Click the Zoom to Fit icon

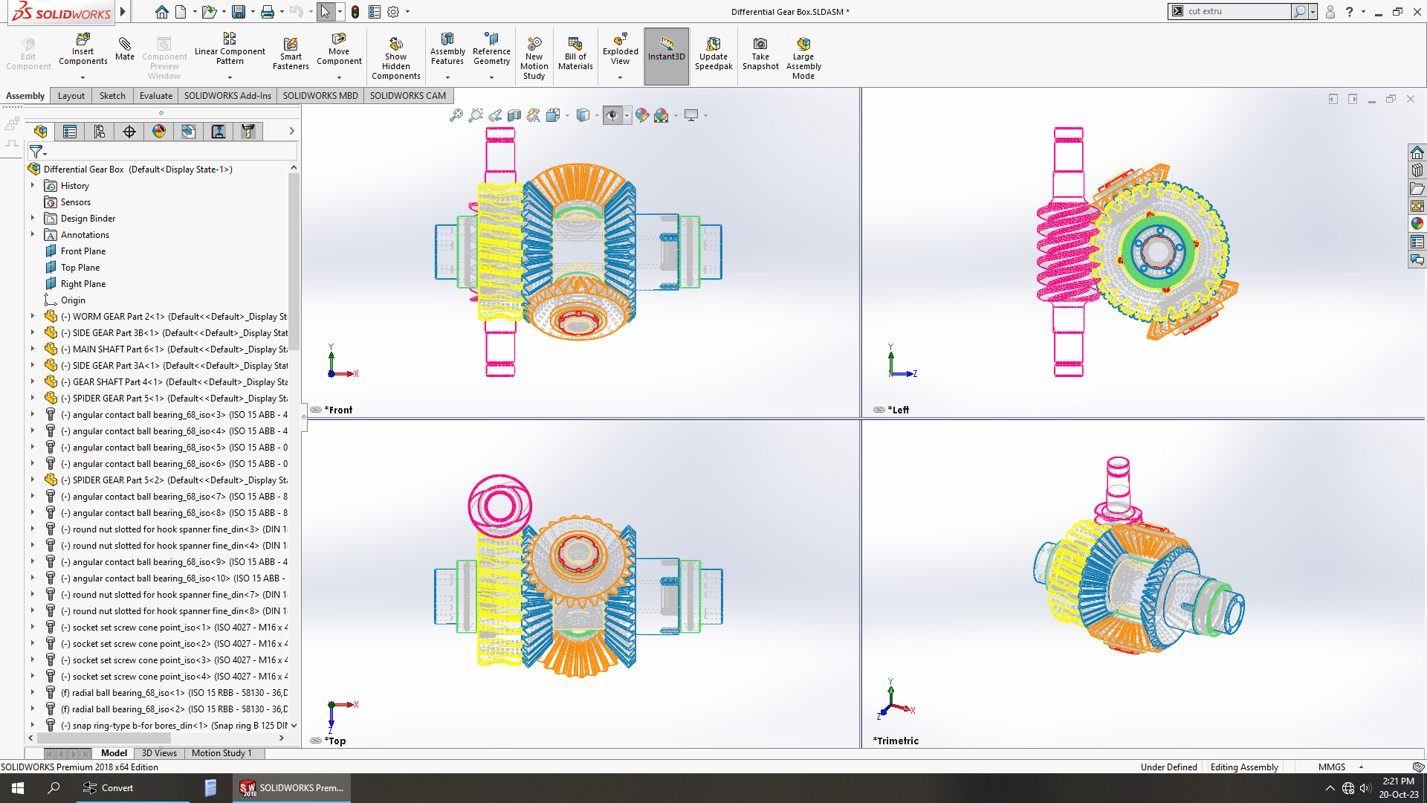click(456, 115)
